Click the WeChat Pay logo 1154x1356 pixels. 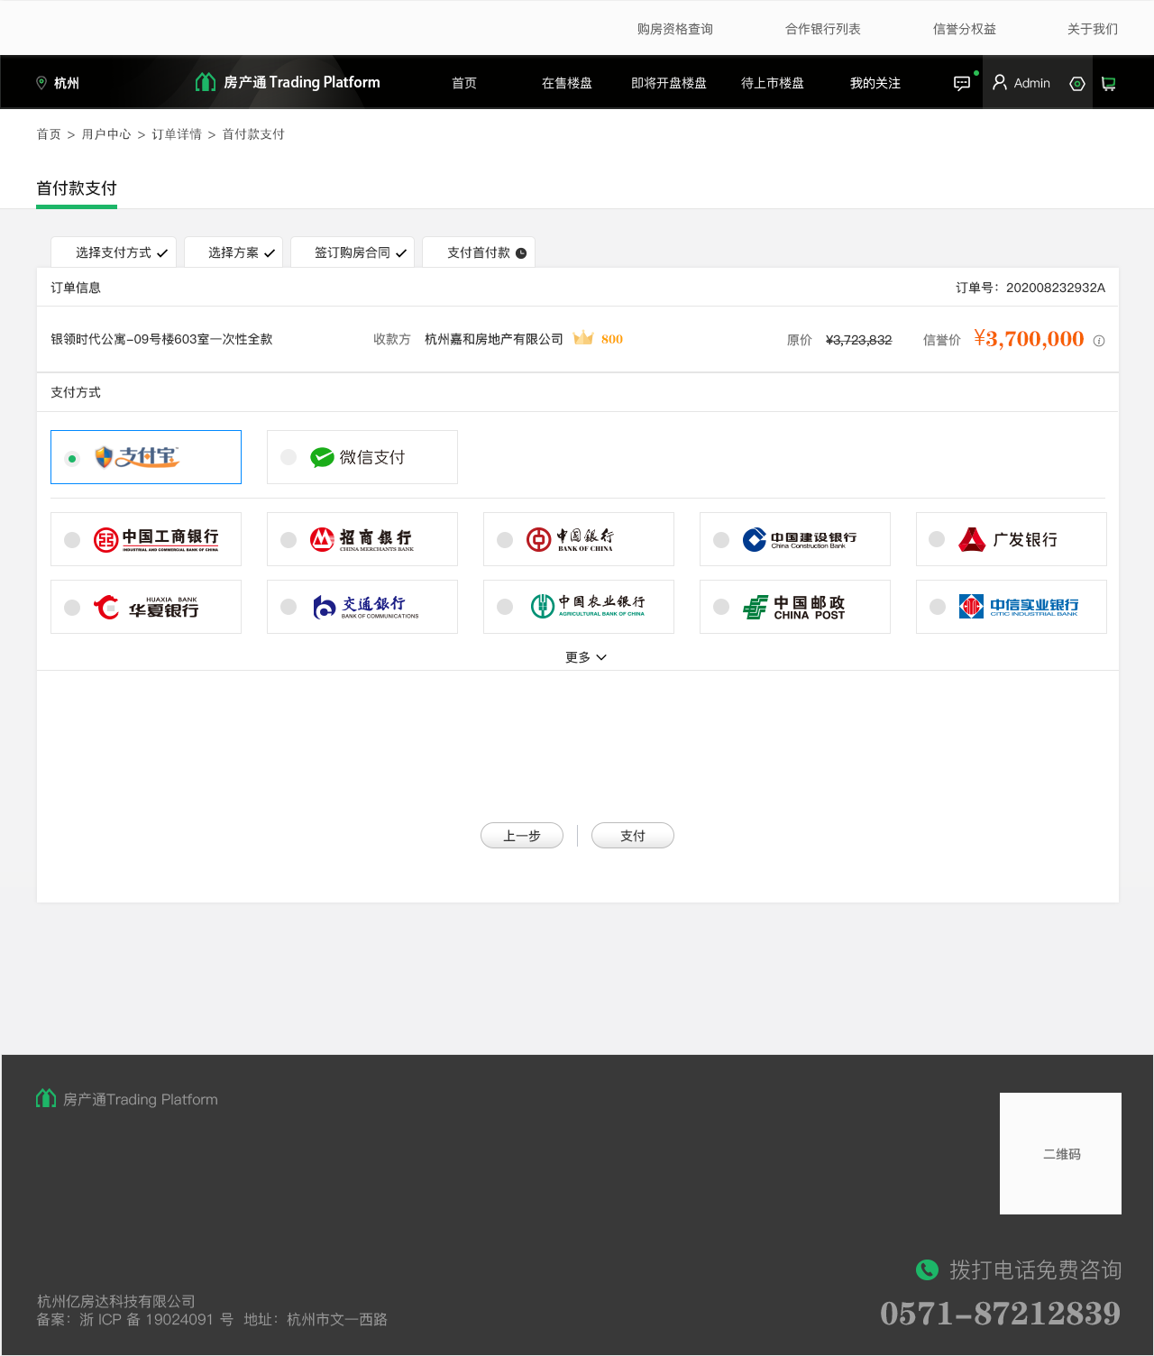point(358,457)
